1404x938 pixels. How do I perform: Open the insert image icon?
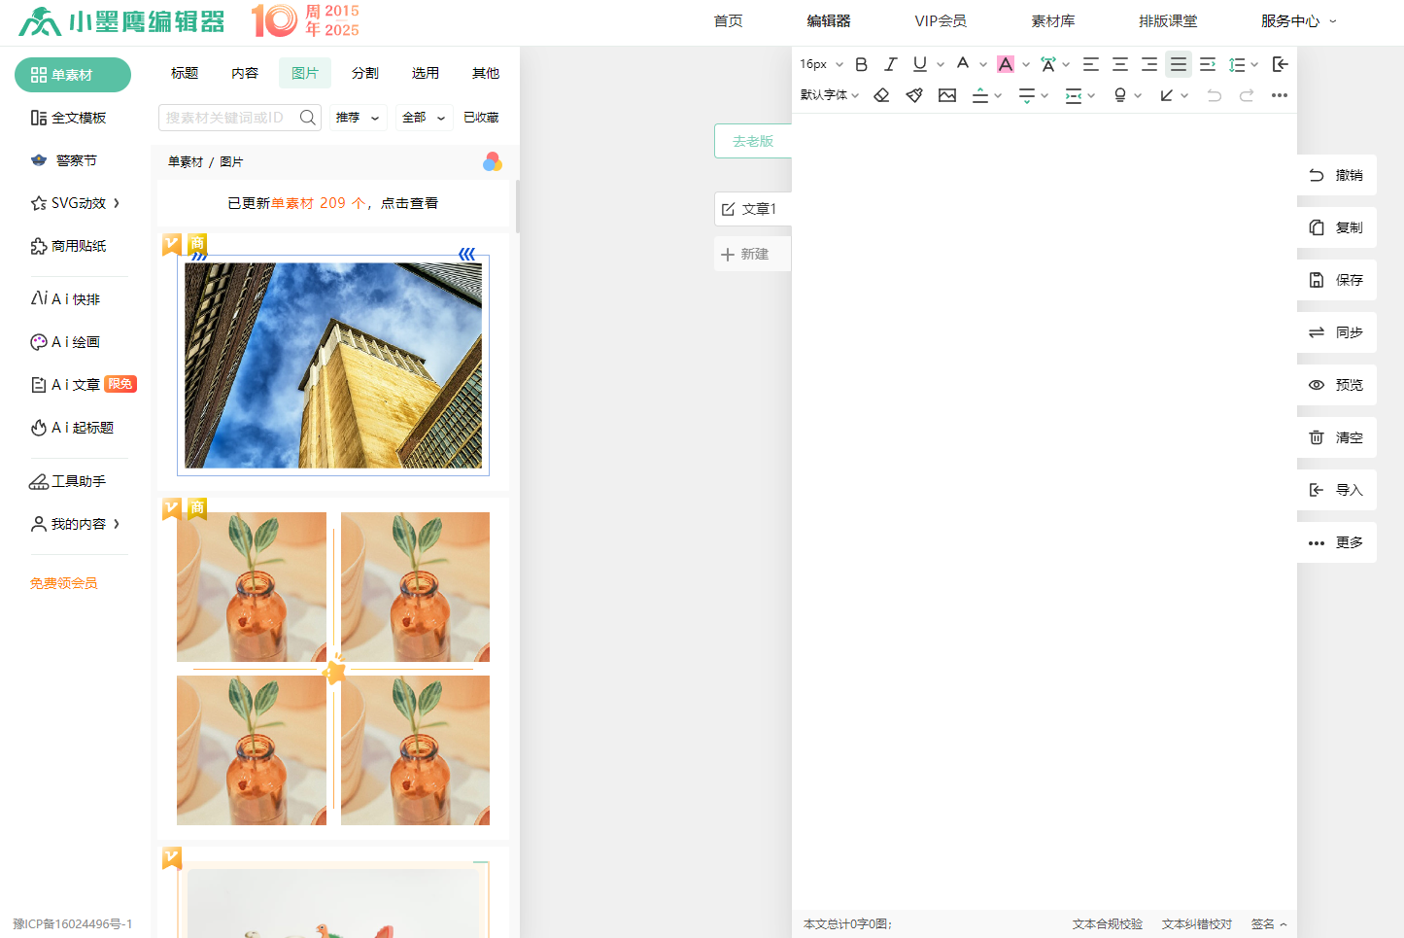pos(947,95)
